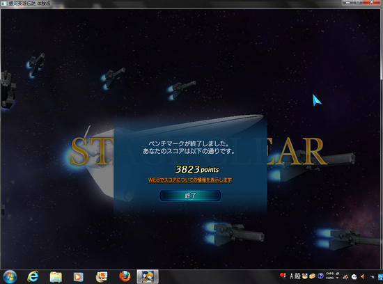383x284 pixels.
Task: Open the IME pad icon in language bar
Action: pos(304,276)
